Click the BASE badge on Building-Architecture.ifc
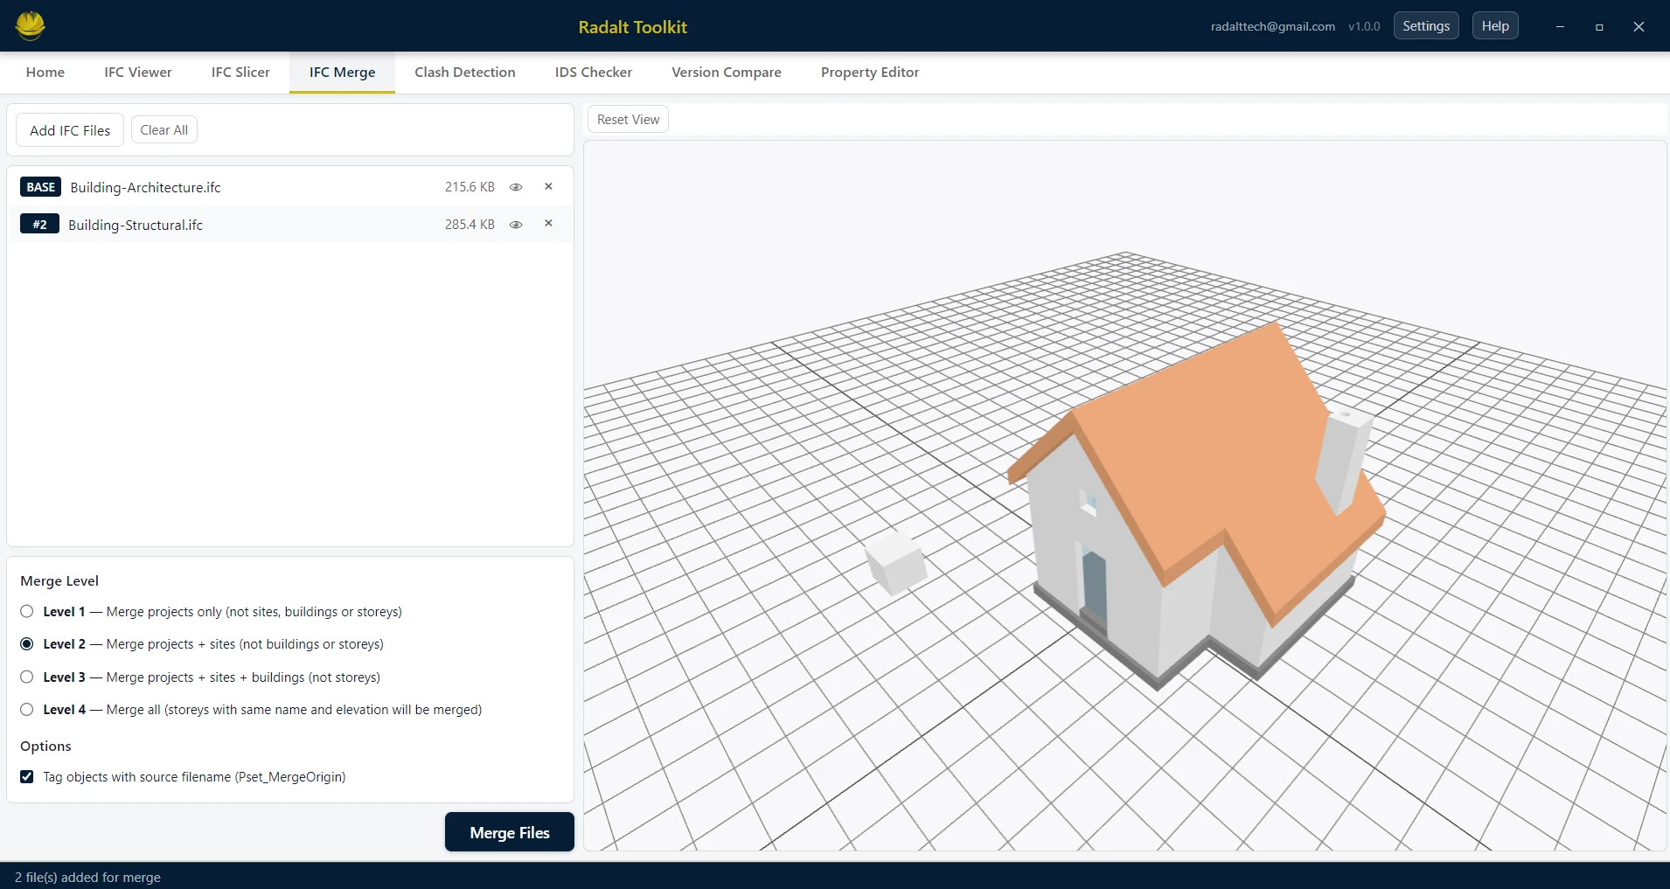The height and width of the screenshot is (889, 1670). [x=39, y=187]
